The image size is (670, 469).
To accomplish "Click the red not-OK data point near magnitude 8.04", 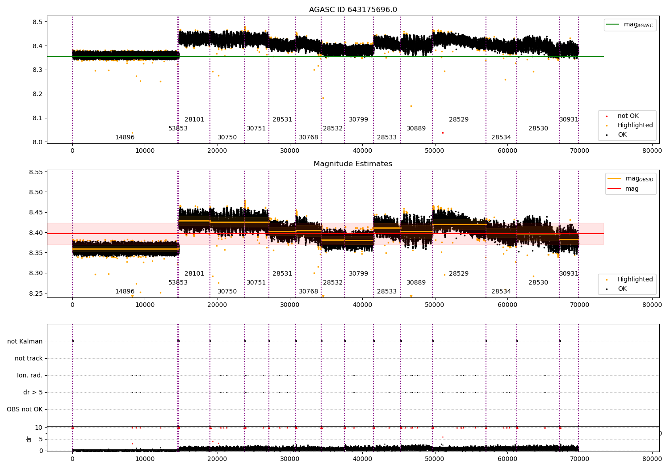I will (443, 133).
